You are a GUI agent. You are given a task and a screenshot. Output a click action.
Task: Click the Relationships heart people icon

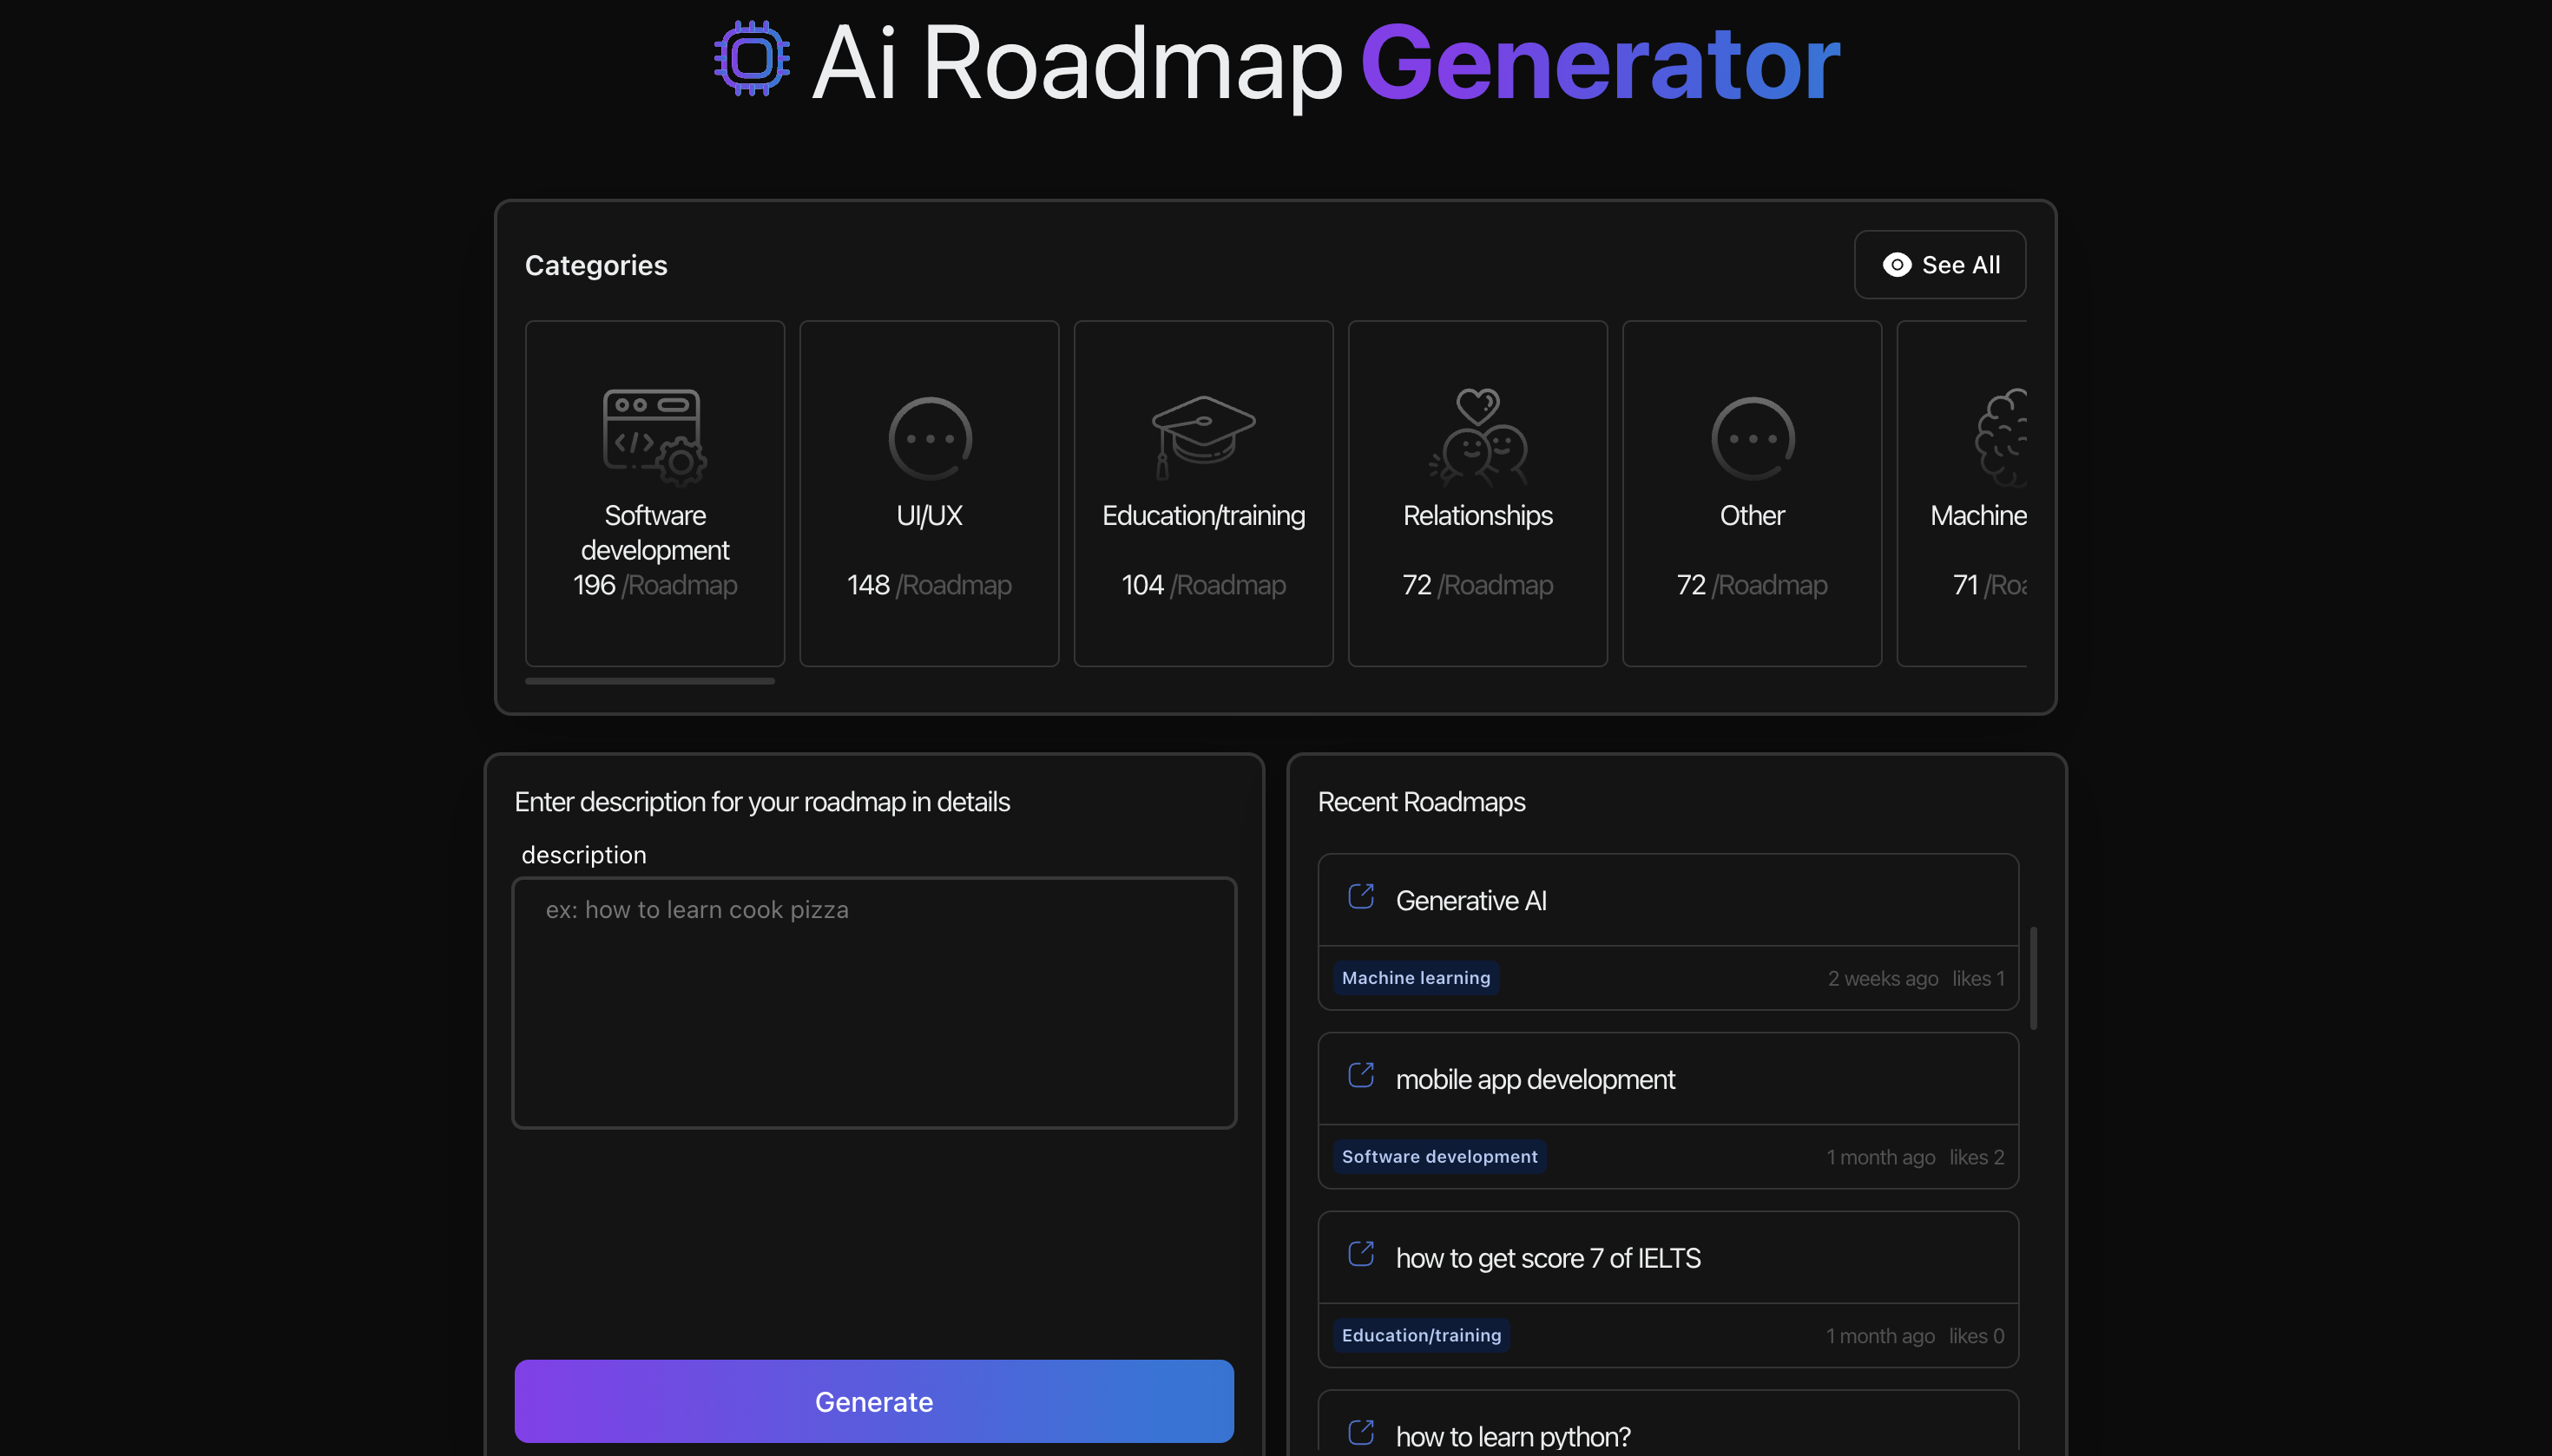point(1477,437)
